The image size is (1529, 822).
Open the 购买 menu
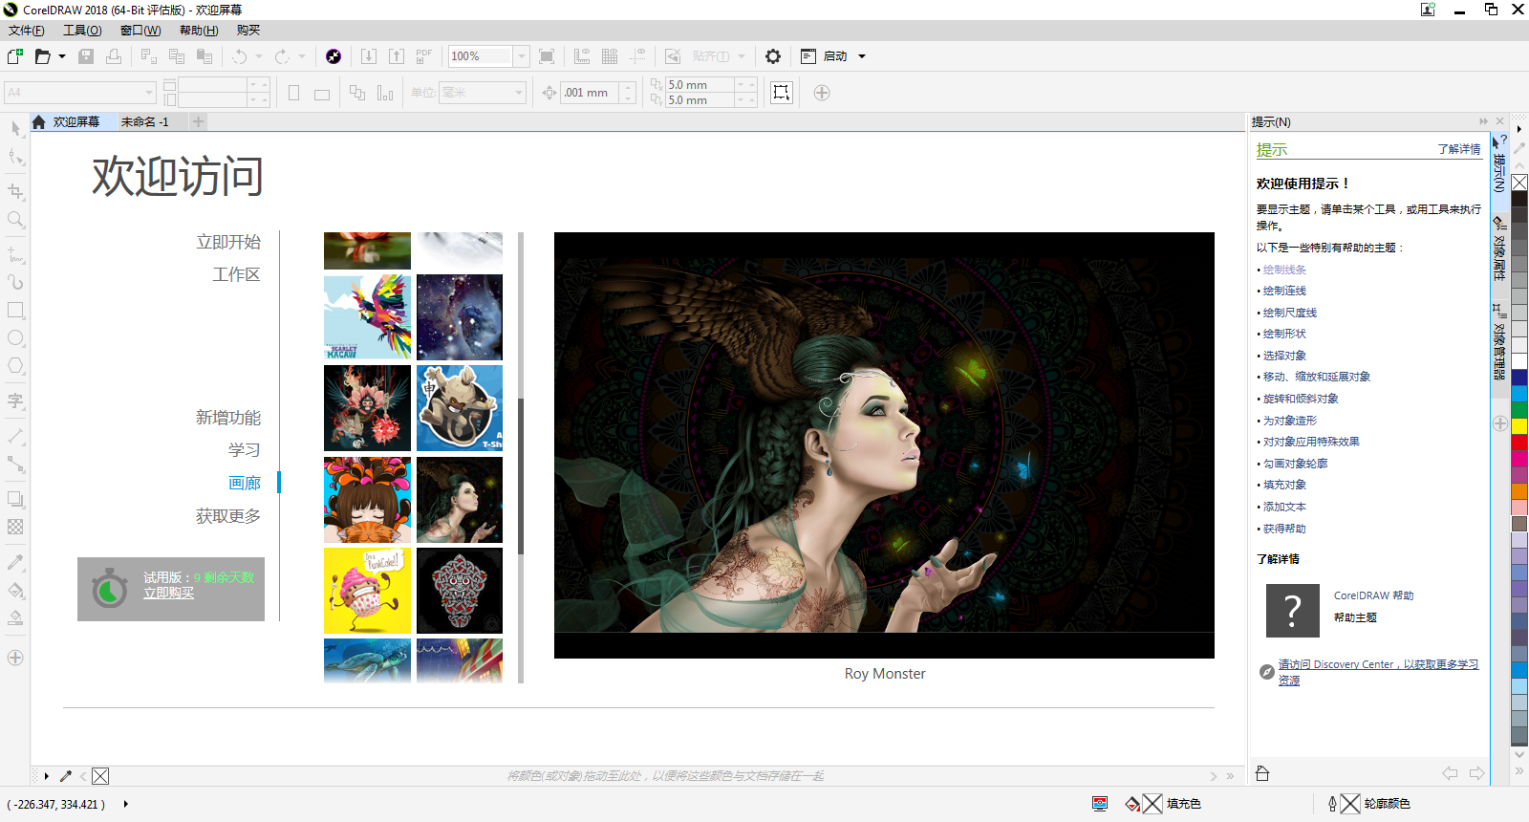pos(248,31)
